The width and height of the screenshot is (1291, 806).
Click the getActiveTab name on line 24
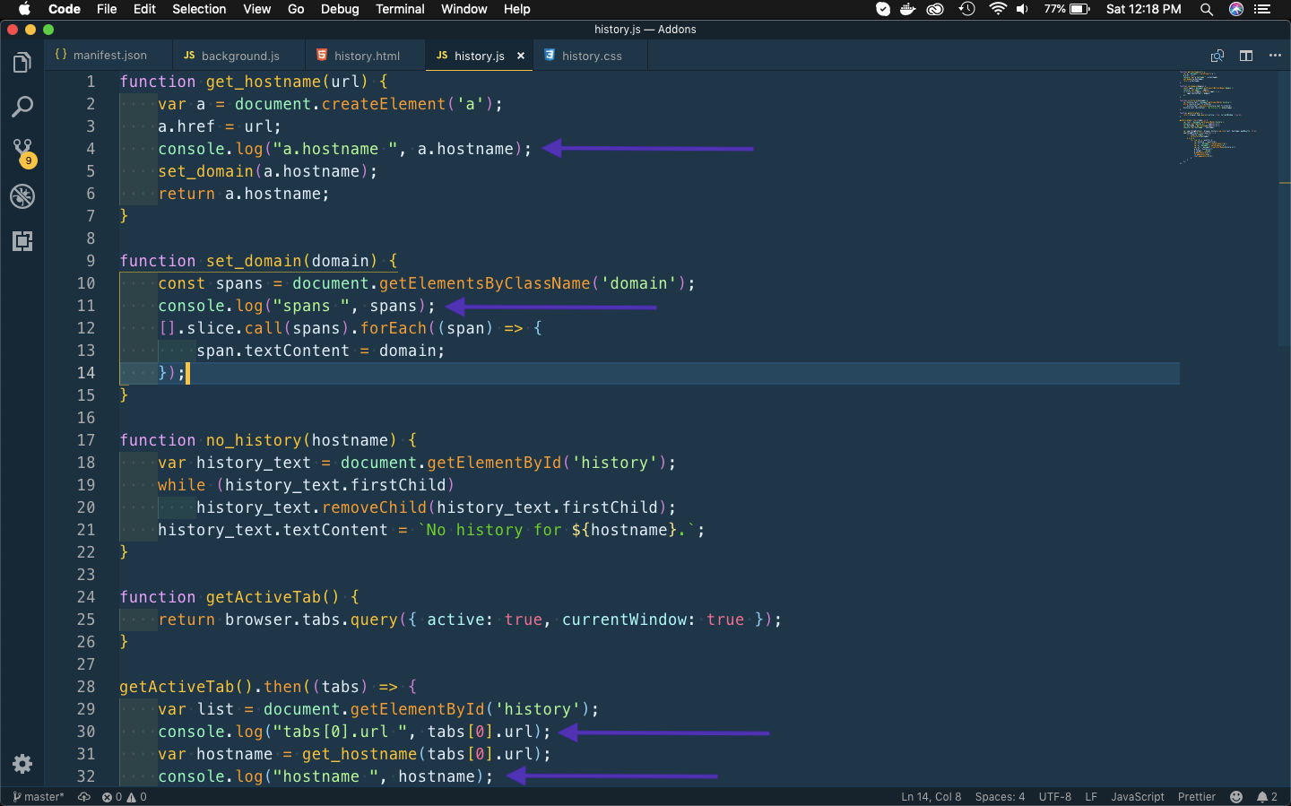[264, 597]
